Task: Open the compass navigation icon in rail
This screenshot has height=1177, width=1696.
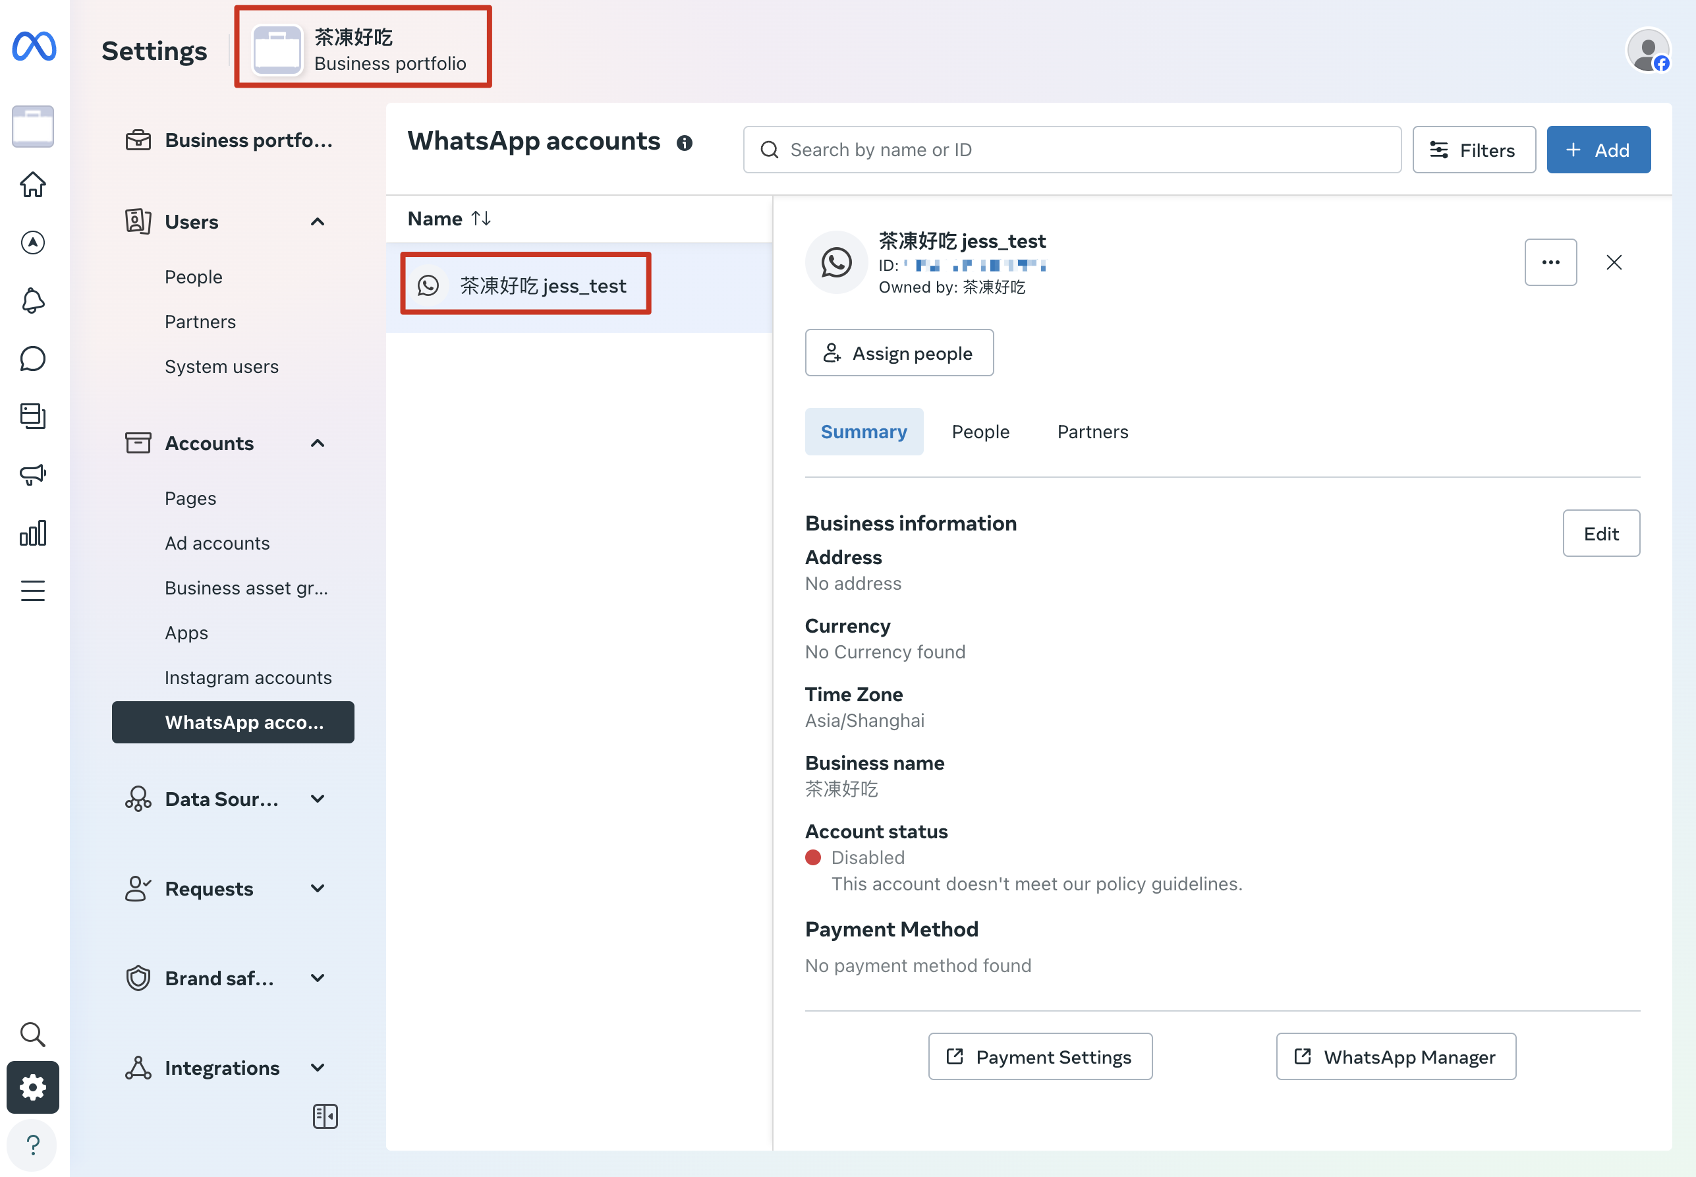Action: (x=33, y=243)
